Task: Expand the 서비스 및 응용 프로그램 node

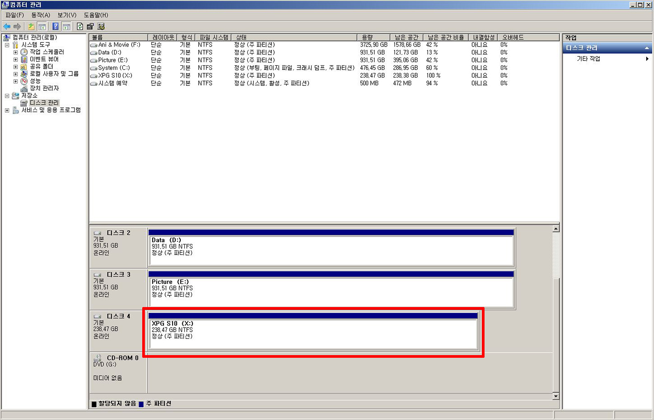Action: pyautogui.click(x=7, y=110)
